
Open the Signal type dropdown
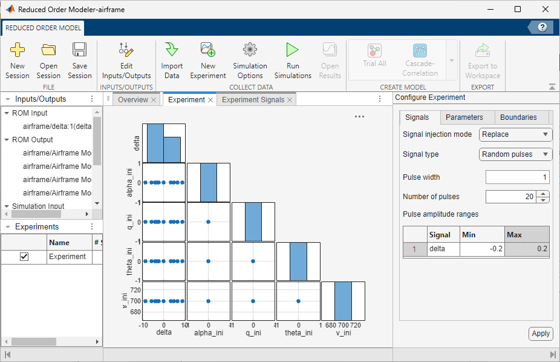point(515,154)
